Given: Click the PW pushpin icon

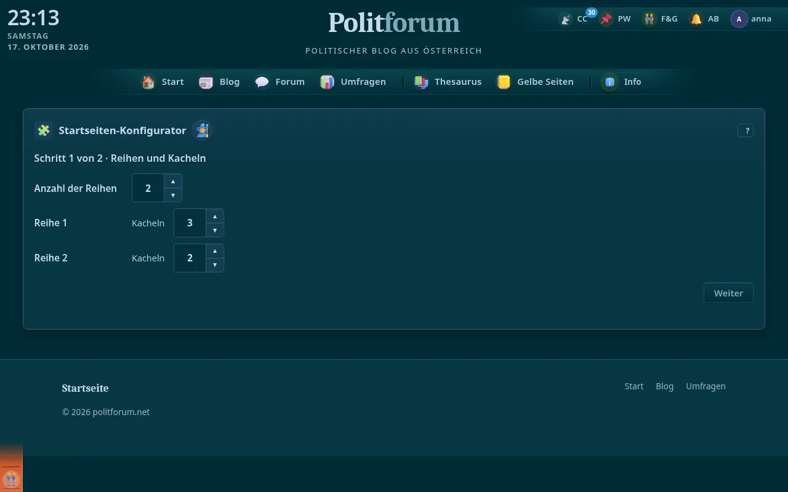Looking at the screenshot, I should (x=607, y=19).
